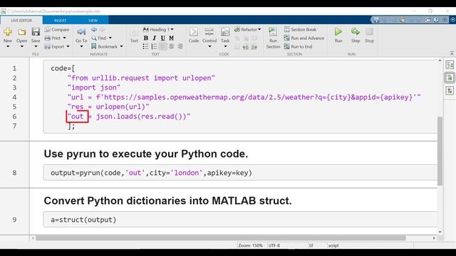The height and width of the screenshot is (256, 456).
Task: Expand the Go To dropdown arrow
Action: (81, 47)
